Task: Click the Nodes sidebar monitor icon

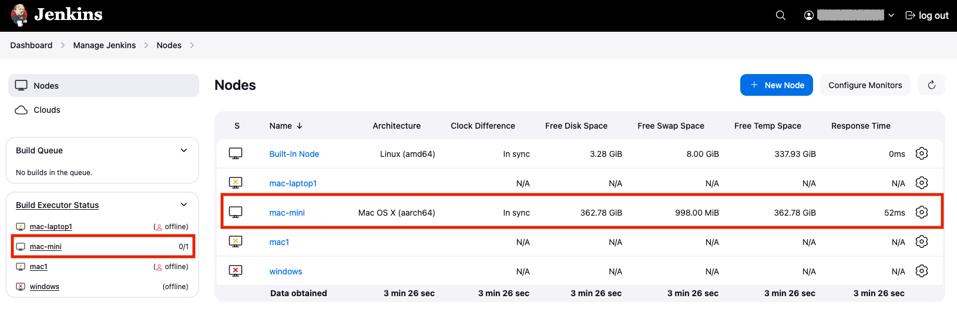Action: pyautogui.click(x=21, y=85)
